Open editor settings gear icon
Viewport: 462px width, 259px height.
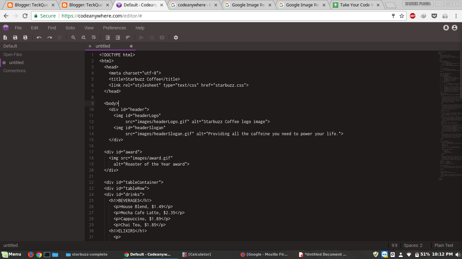(x=176, y=37)
